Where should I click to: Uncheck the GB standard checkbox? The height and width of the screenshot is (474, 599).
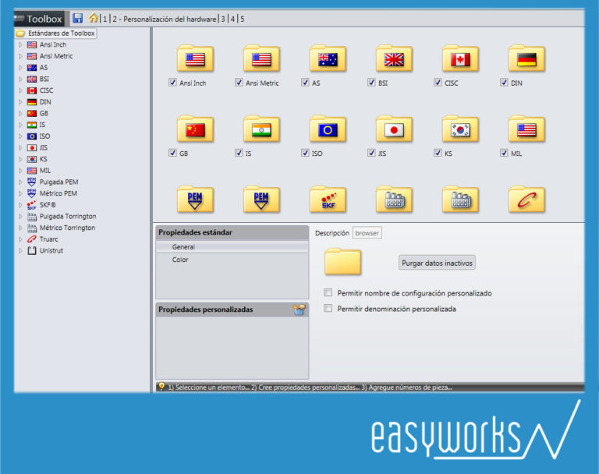pos(172,153)
